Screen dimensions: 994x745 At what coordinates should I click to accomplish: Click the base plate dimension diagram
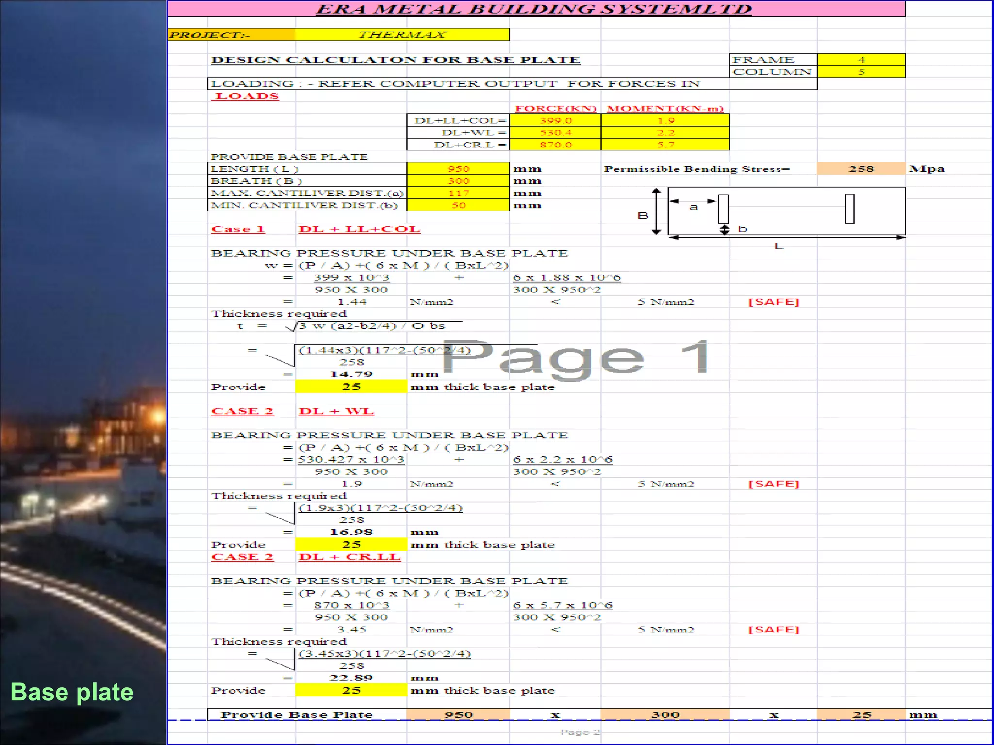coord(786,212)
